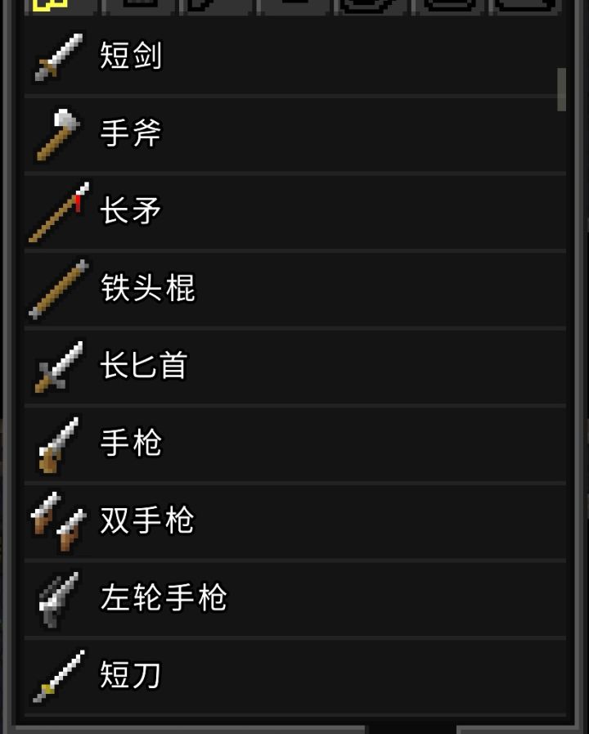Click the 手枪 pistol icon

[x=58, y=444]
